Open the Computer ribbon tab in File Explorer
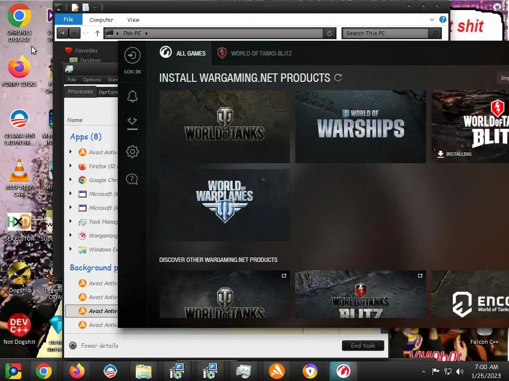The width and height of the screenshot is (509, 381). pos(101,20)
